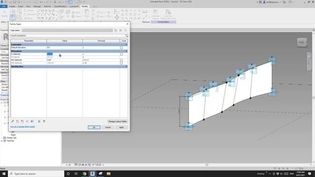Viewport: 315px width, 177px height.
Task: Click the magnifier icon in Search parameters
Action: click(x=126, y=35)
